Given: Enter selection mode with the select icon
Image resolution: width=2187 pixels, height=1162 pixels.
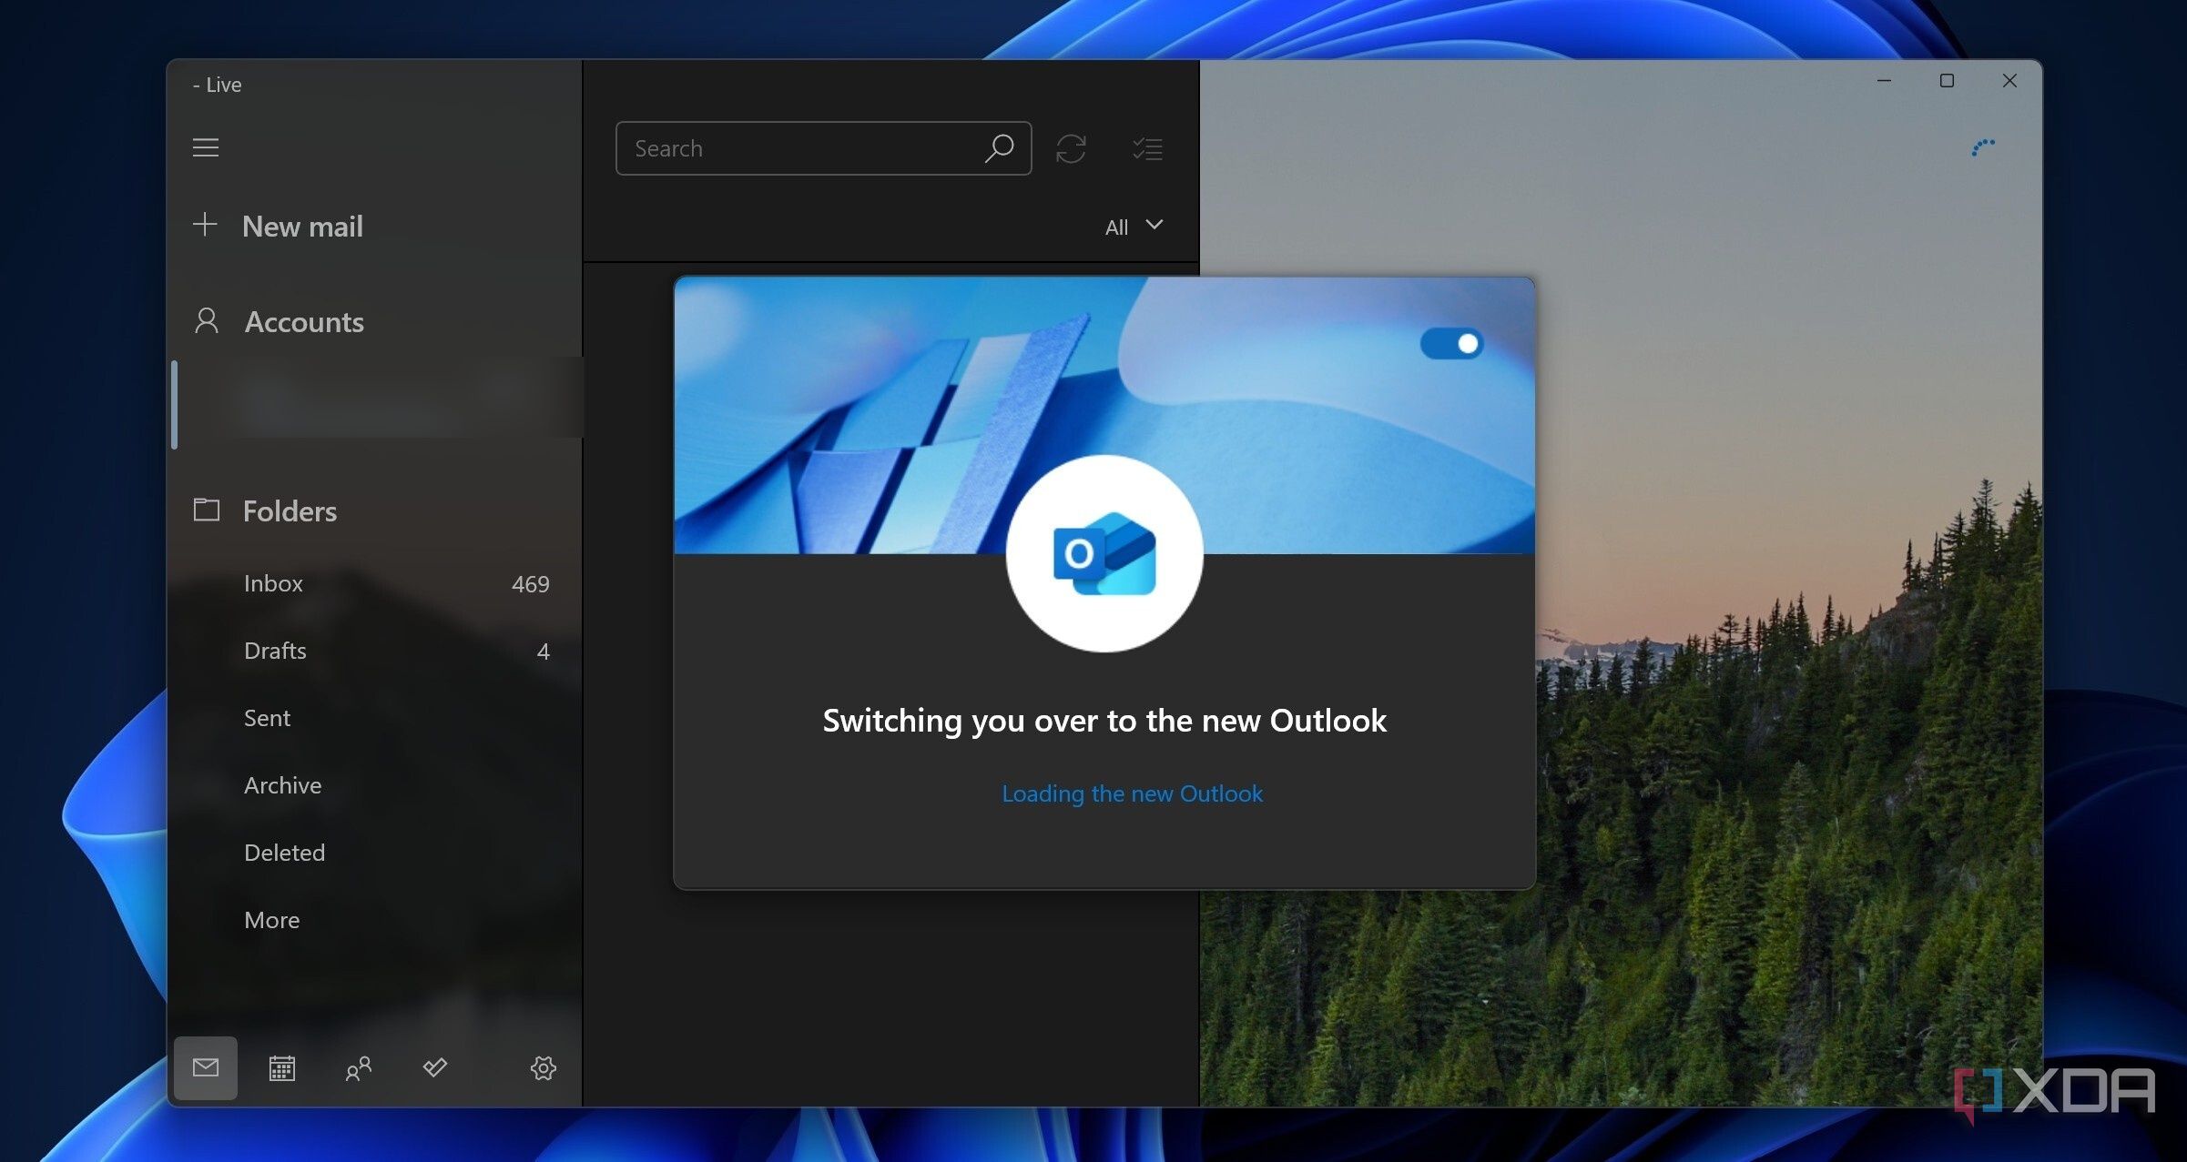Looking at the screenshot, I should click(1147, 148).
